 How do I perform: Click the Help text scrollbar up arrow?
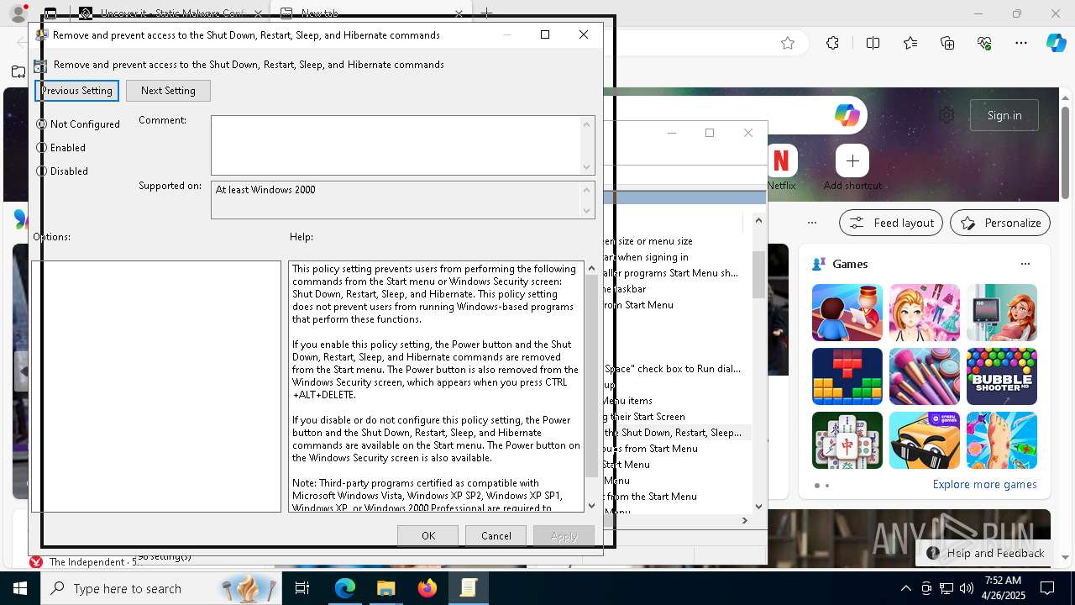coord(591,268)
